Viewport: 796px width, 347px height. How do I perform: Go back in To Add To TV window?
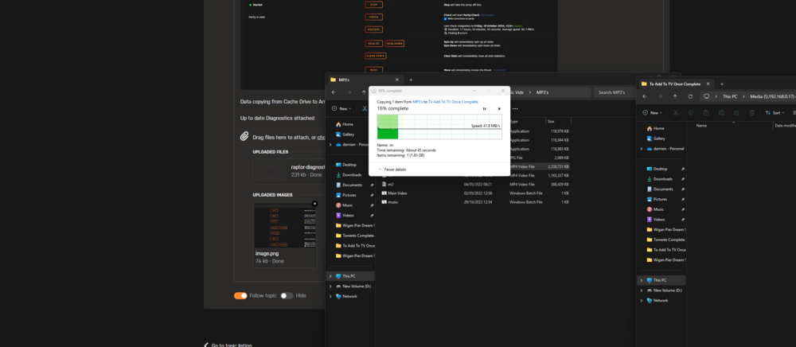click(x=645, y=96)
